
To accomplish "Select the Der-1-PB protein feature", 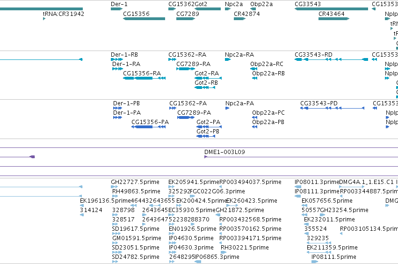I will pyautogui.click(x=117, y=108).
